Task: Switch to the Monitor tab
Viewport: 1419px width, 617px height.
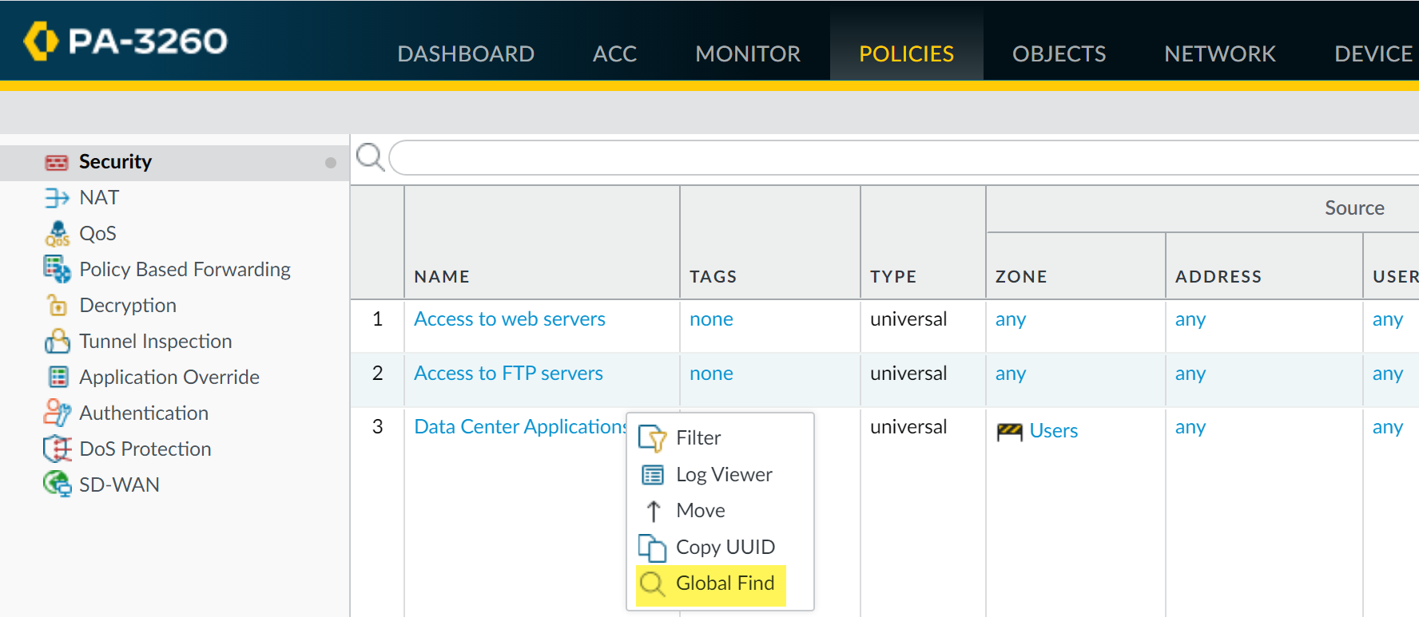Action: tap(747, 53)
